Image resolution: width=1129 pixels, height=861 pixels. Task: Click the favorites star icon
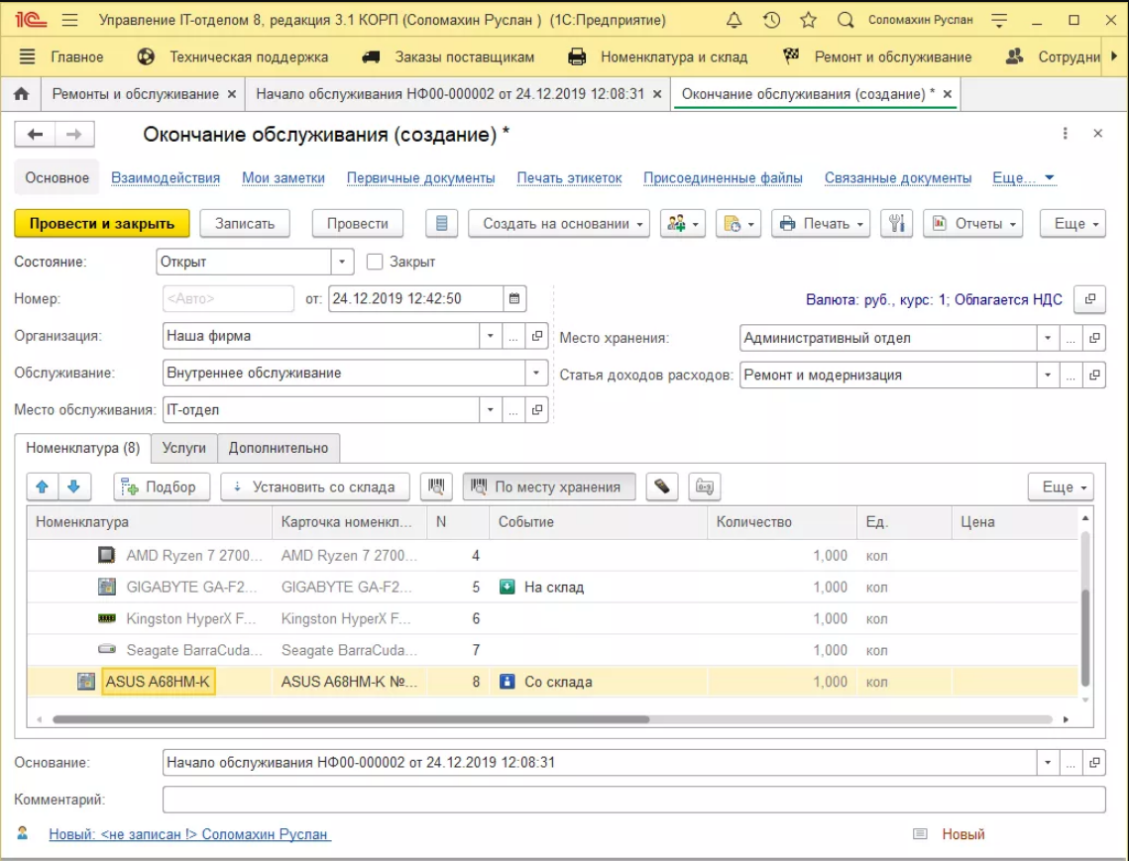(x=808, y=20)
